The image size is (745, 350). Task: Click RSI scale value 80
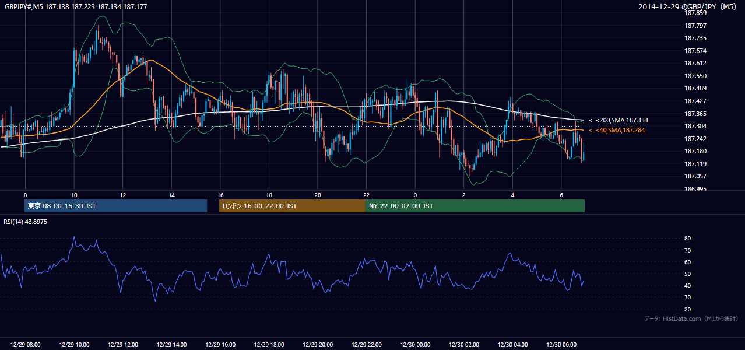687,239
